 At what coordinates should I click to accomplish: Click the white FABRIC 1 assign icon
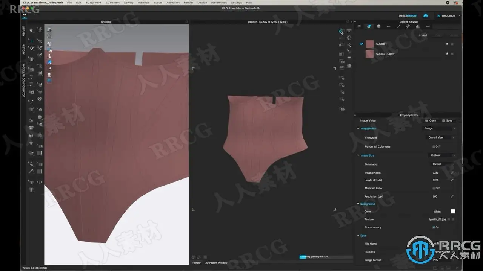[x=447, y=44]
